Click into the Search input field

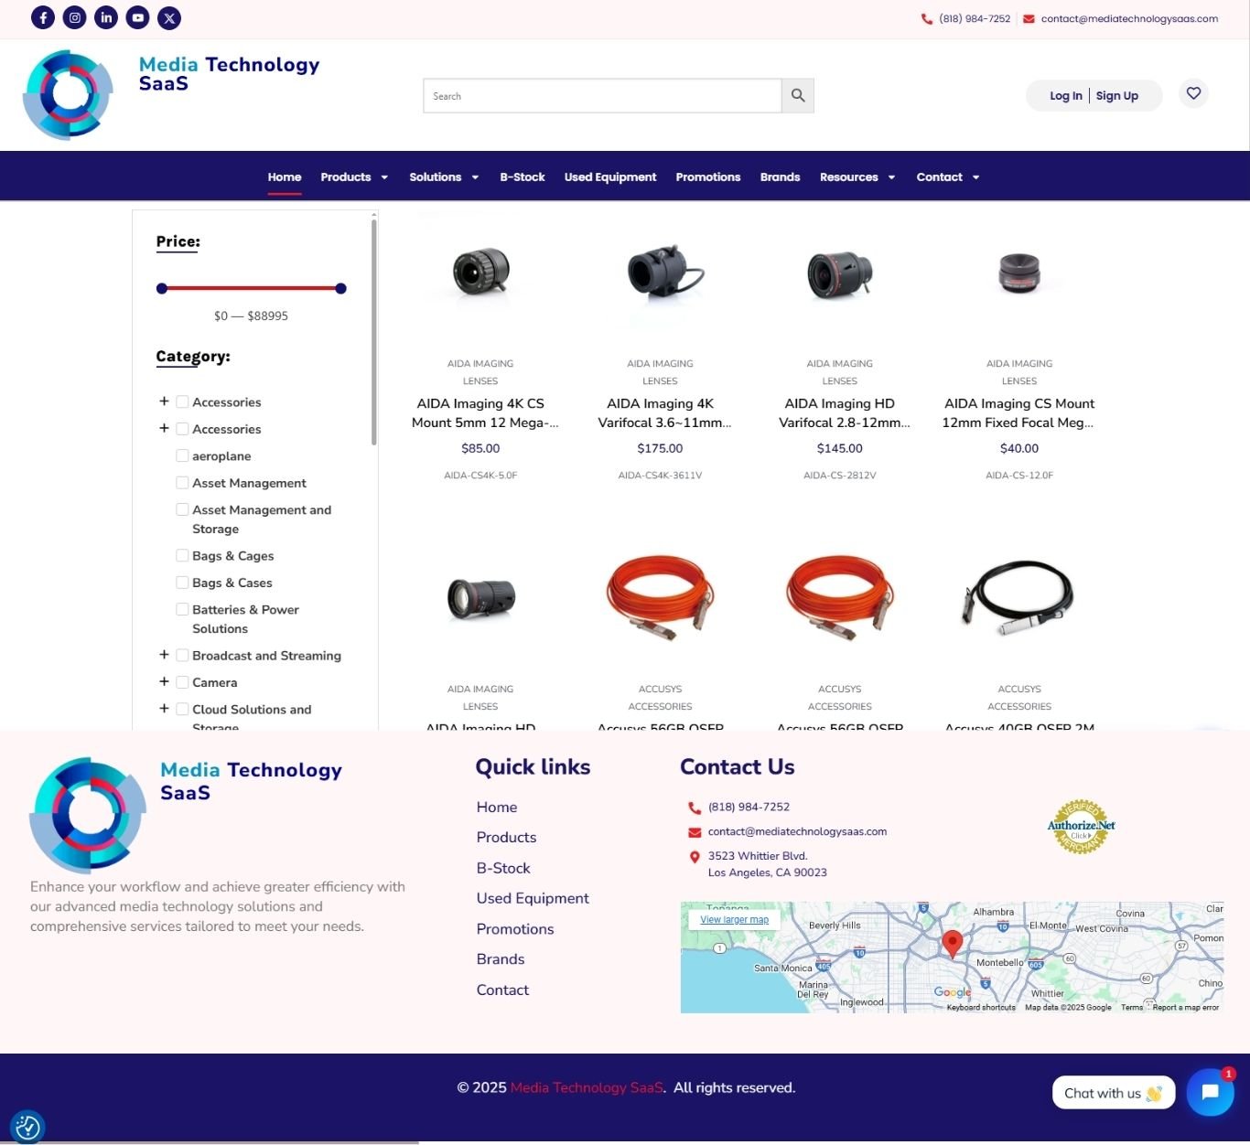pyautogui.click(x=602, y=95)
